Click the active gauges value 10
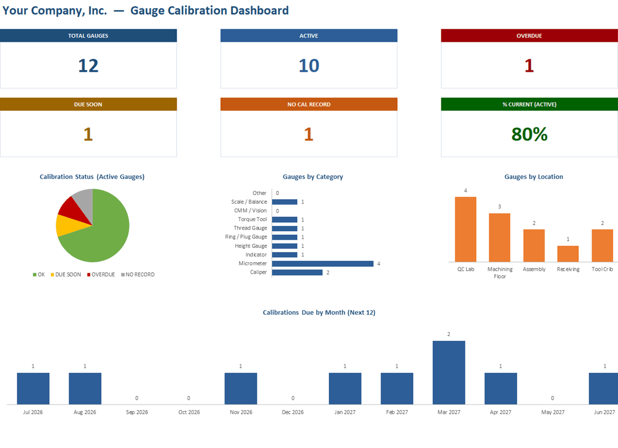This screenshot has height=448, width=618. (309, 66)
